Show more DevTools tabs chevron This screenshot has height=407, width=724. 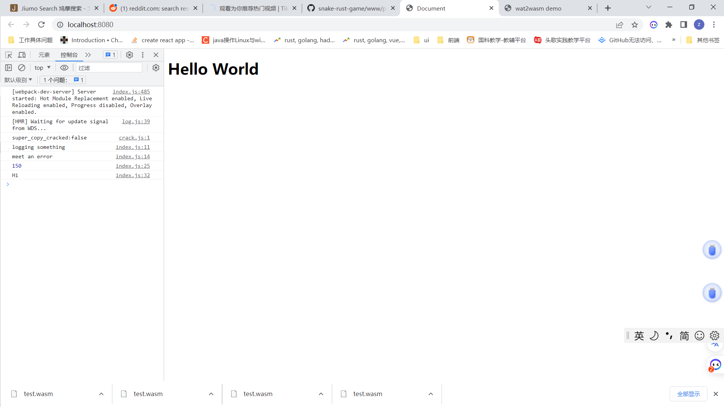(x=88, y=55)
